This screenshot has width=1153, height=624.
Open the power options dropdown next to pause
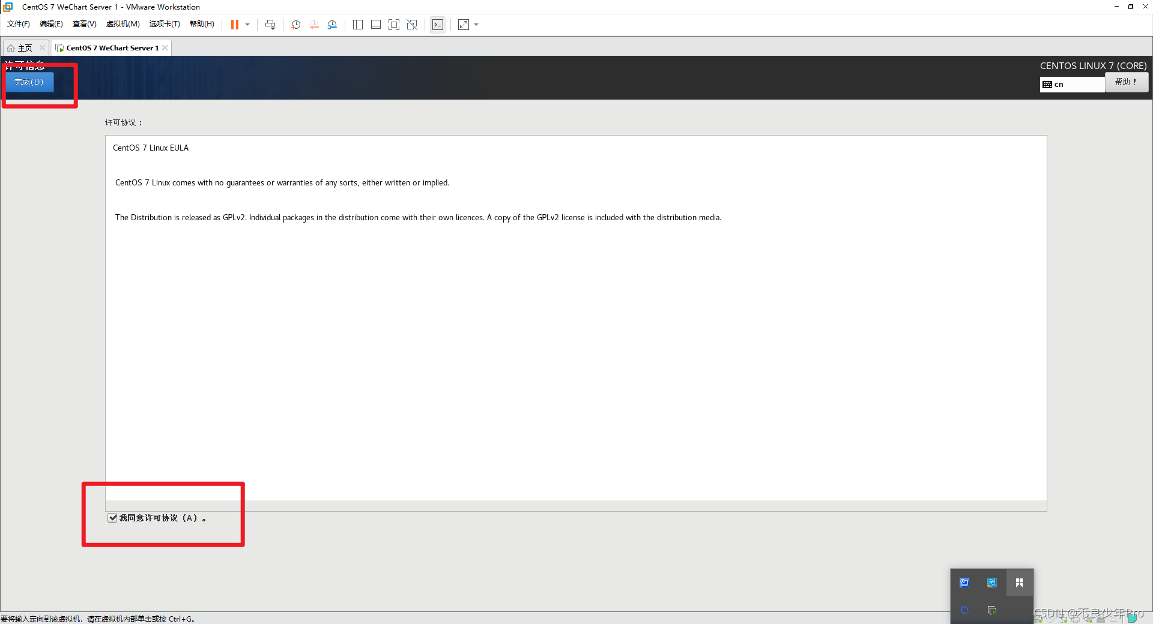tap(247, 25)
